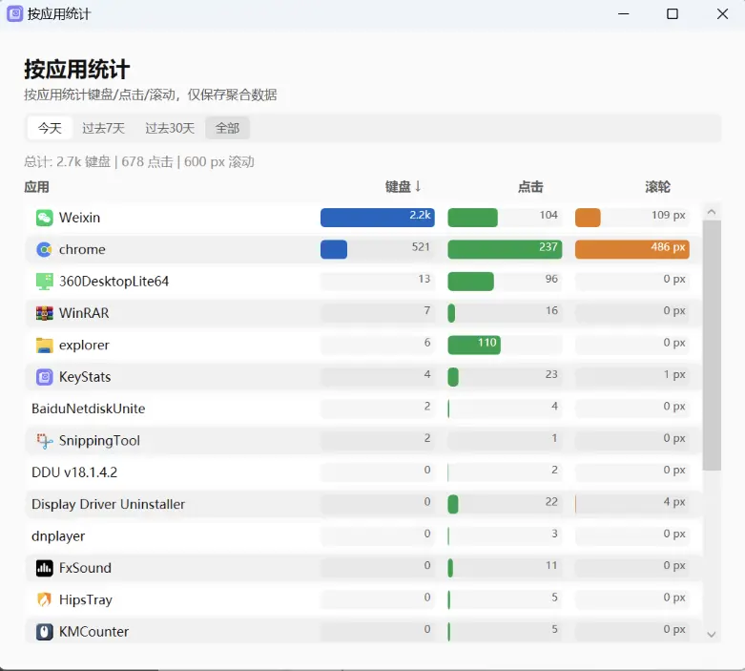This screenshot has width=745, height=671.
Task: Open the 全部 tab
Action: [227, 128]
